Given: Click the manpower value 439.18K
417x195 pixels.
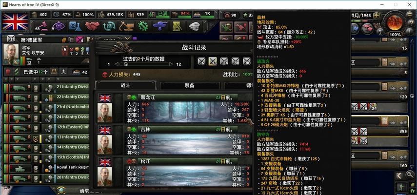Looking at the screenshot, I should click(115, 15).
